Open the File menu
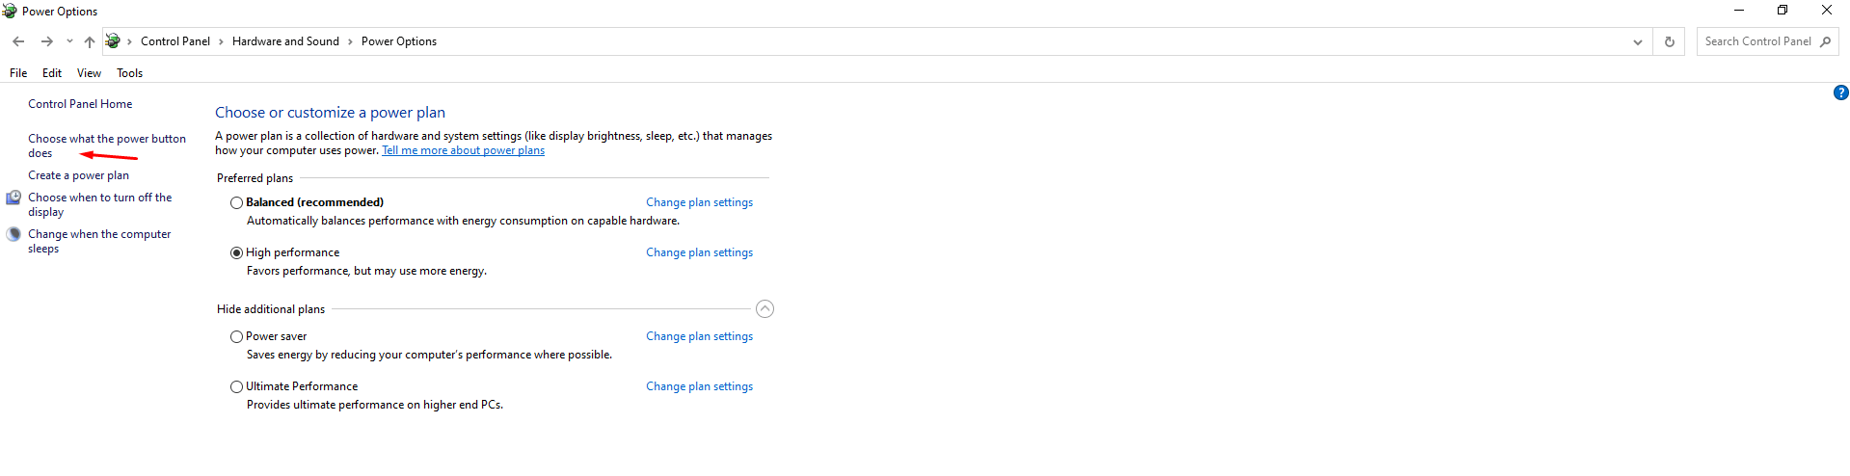 tap(18, 73)
